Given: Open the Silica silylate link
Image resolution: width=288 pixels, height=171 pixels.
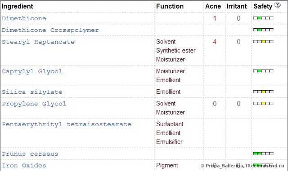Looking at the screenshot, I should pyautogui.click(x=32, y=92).
